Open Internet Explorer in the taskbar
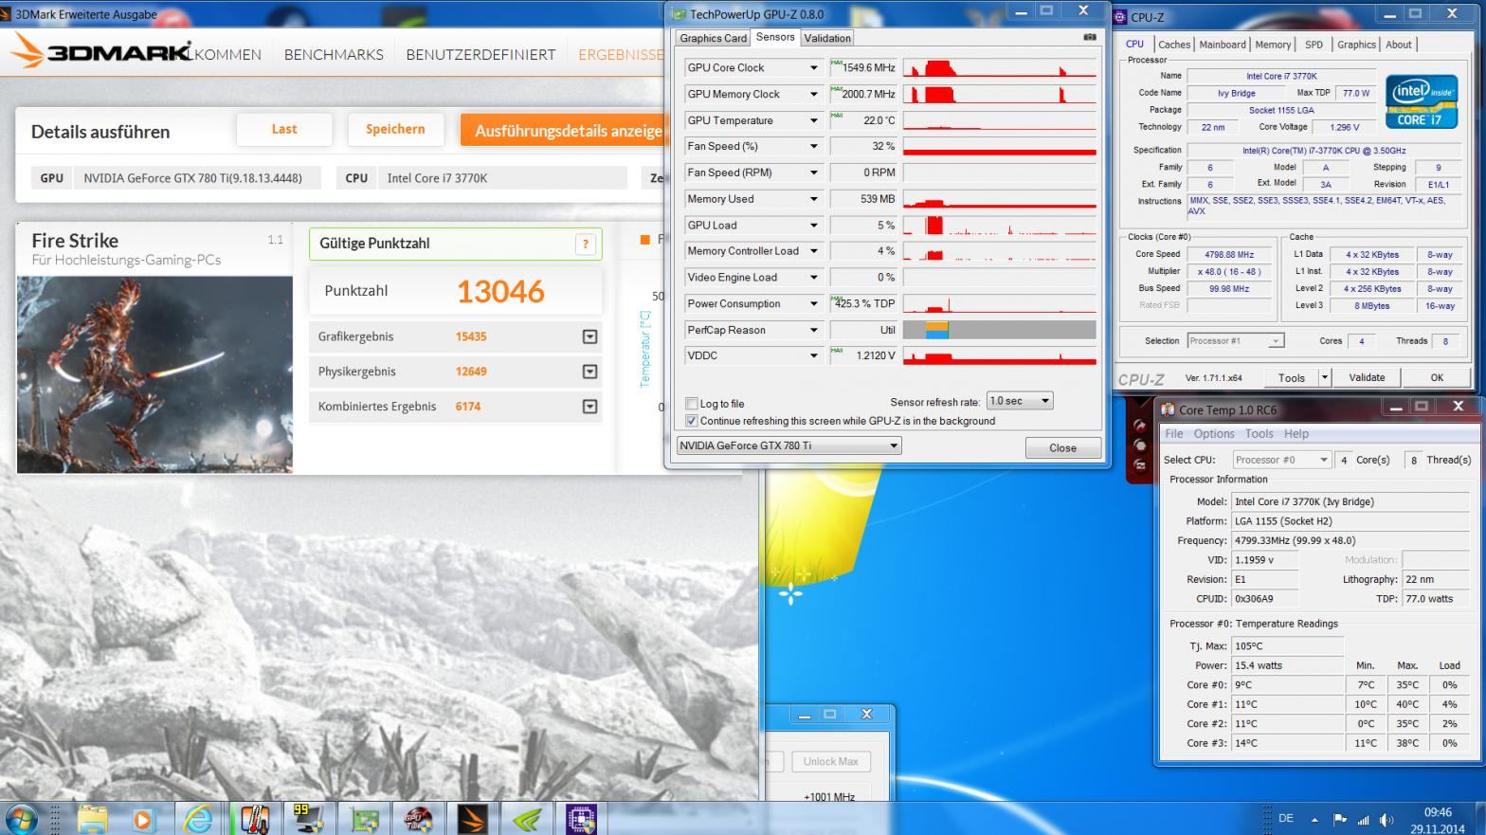The image size is (1486, 835). pos(198,819)
